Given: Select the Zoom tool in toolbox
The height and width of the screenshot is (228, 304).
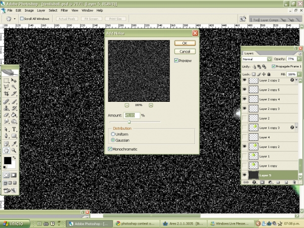Looking at the screenshot, I should pos(14,150).
